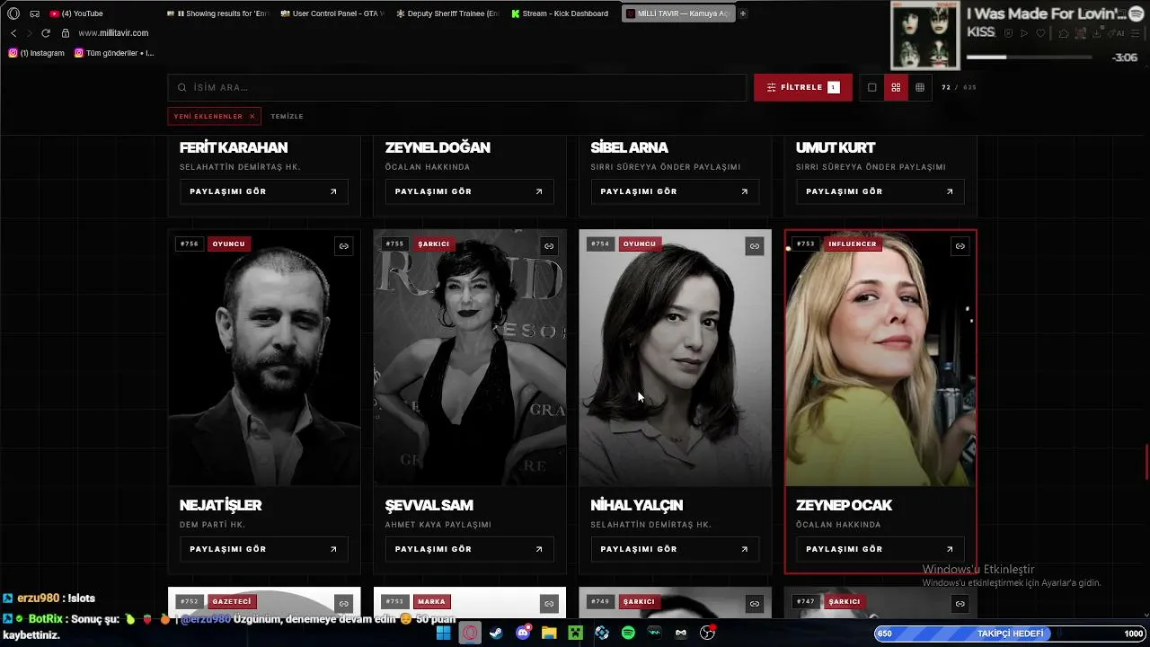
Task: Click the Marka tag on card #751
Action: click(431, 601)
